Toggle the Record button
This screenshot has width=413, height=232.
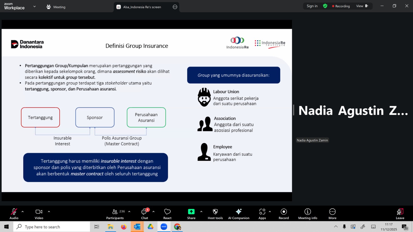(x=284, y=214)
